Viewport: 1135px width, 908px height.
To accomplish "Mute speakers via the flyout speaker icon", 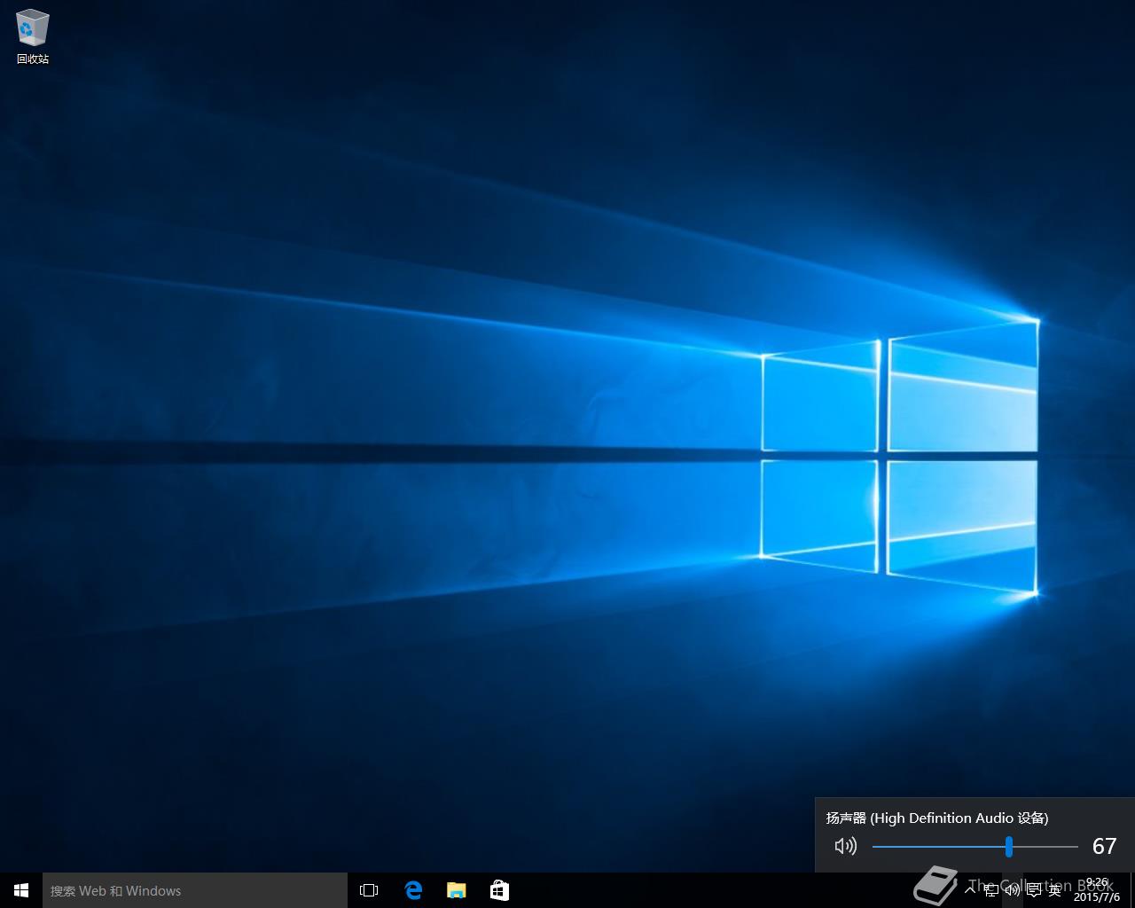I will pyautogui.click(x=846, y=846).
